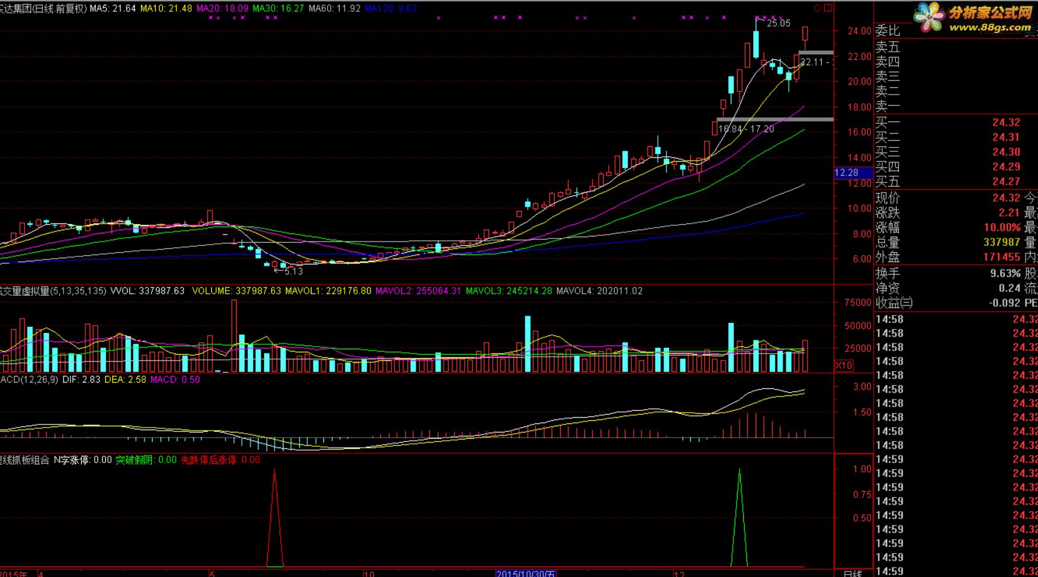The height and width of the screenshot is (577, 1038).
Task: Click the MAVOL2: 255064.31 label
Action: pos(419,291)
